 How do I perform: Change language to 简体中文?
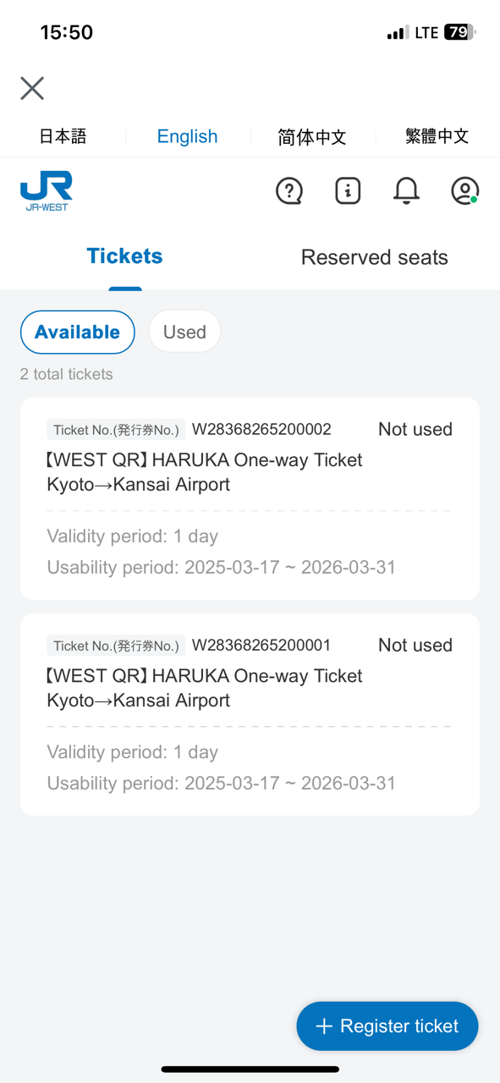click(x=312, y=137)
